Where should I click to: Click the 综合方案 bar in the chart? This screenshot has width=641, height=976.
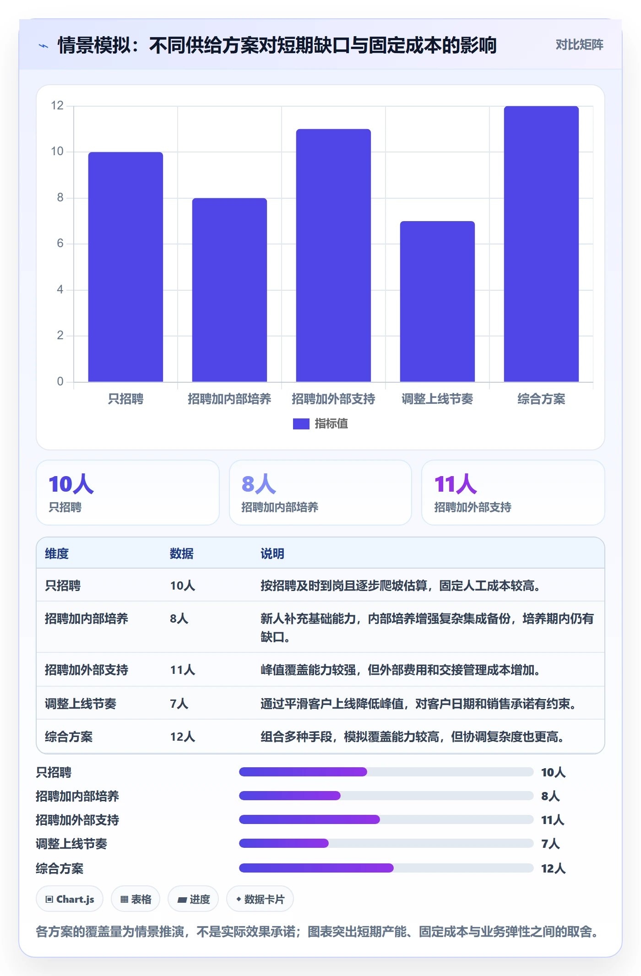541,244
